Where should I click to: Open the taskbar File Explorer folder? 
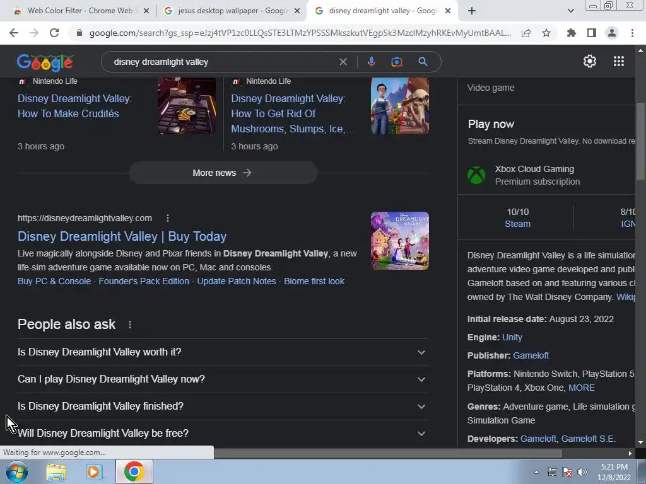point(56,472)
